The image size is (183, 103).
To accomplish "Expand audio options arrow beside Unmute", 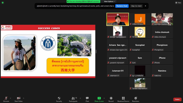I will tap(11, 98).
